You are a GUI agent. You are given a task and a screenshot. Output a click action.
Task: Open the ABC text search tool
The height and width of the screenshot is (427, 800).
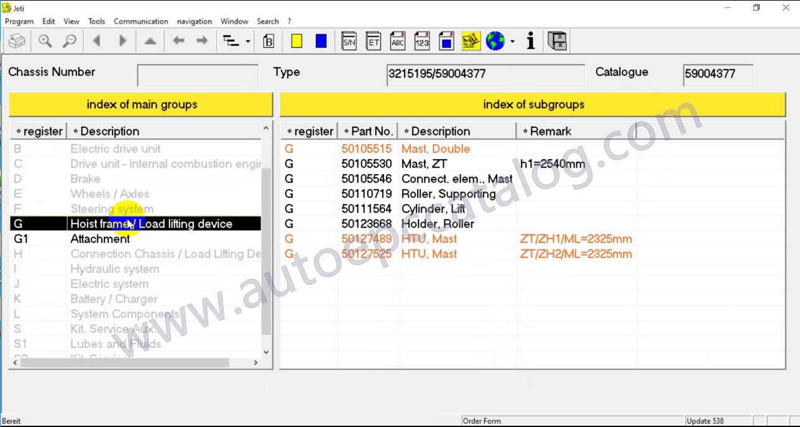click(x=397, y=41)
